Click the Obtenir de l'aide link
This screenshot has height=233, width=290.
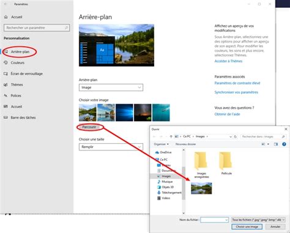(x=227, y=114)
